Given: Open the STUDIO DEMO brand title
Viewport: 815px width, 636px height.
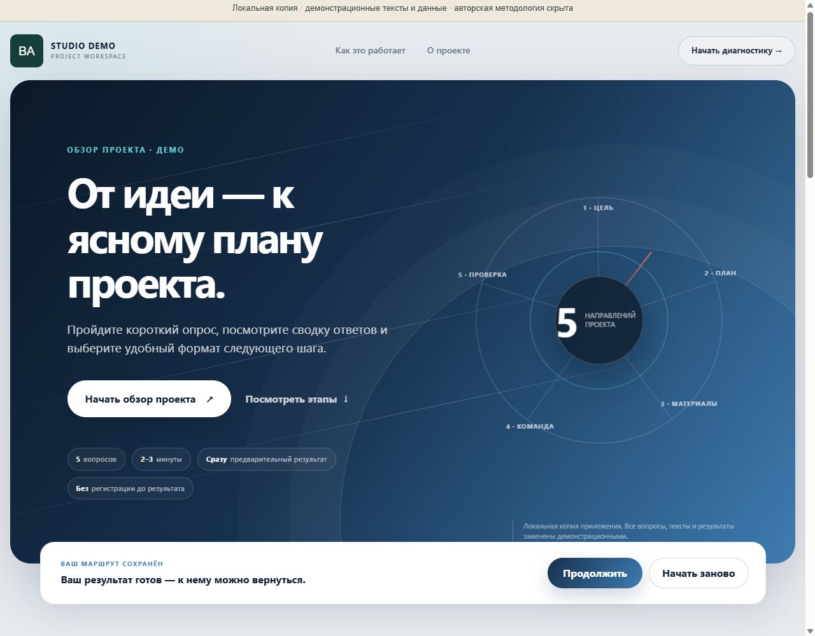Looking at the screenshot, I should tap(83, 46).
